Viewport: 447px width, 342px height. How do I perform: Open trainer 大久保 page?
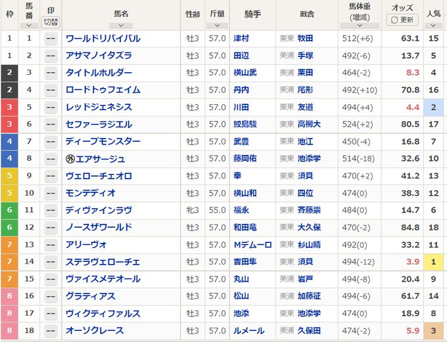tap(310, 227)
